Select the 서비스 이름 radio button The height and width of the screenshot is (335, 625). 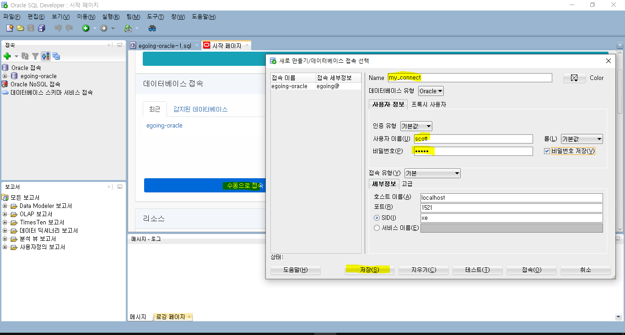[377, 228]
